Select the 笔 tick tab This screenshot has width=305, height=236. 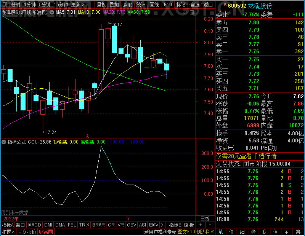click(x=220, y=232)
